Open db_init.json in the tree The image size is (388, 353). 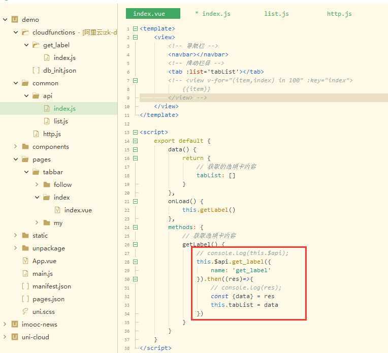click(x=59, y=70)
